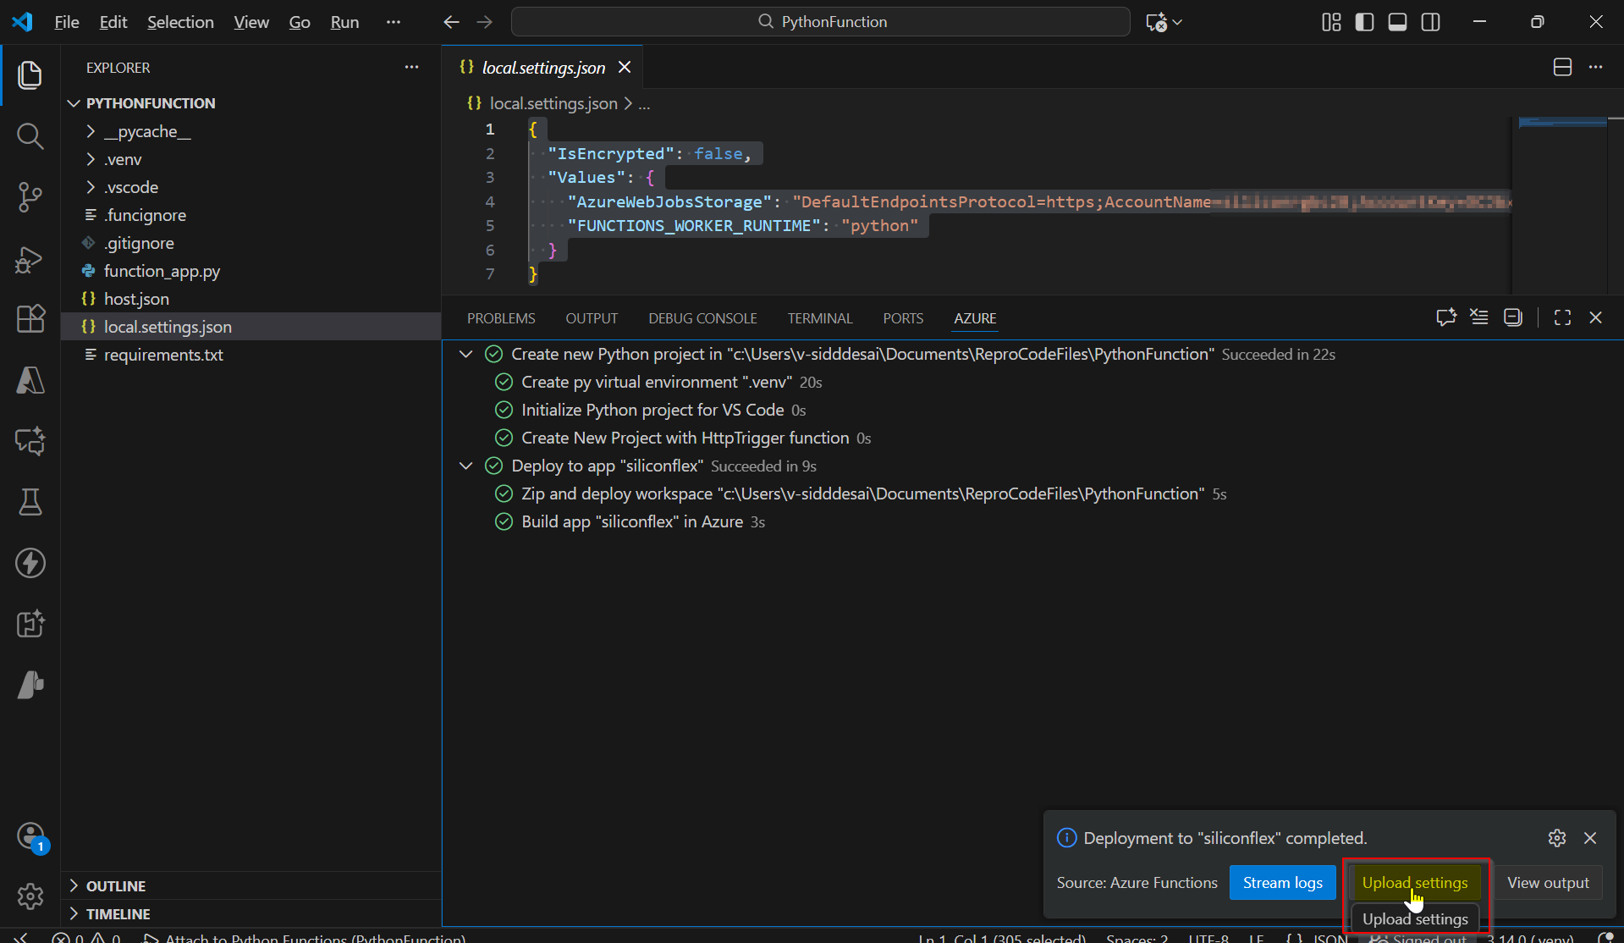Split the editor right
This screenshot has height=943, width=1624.
pyautogui.click(x=1562, y=67)
